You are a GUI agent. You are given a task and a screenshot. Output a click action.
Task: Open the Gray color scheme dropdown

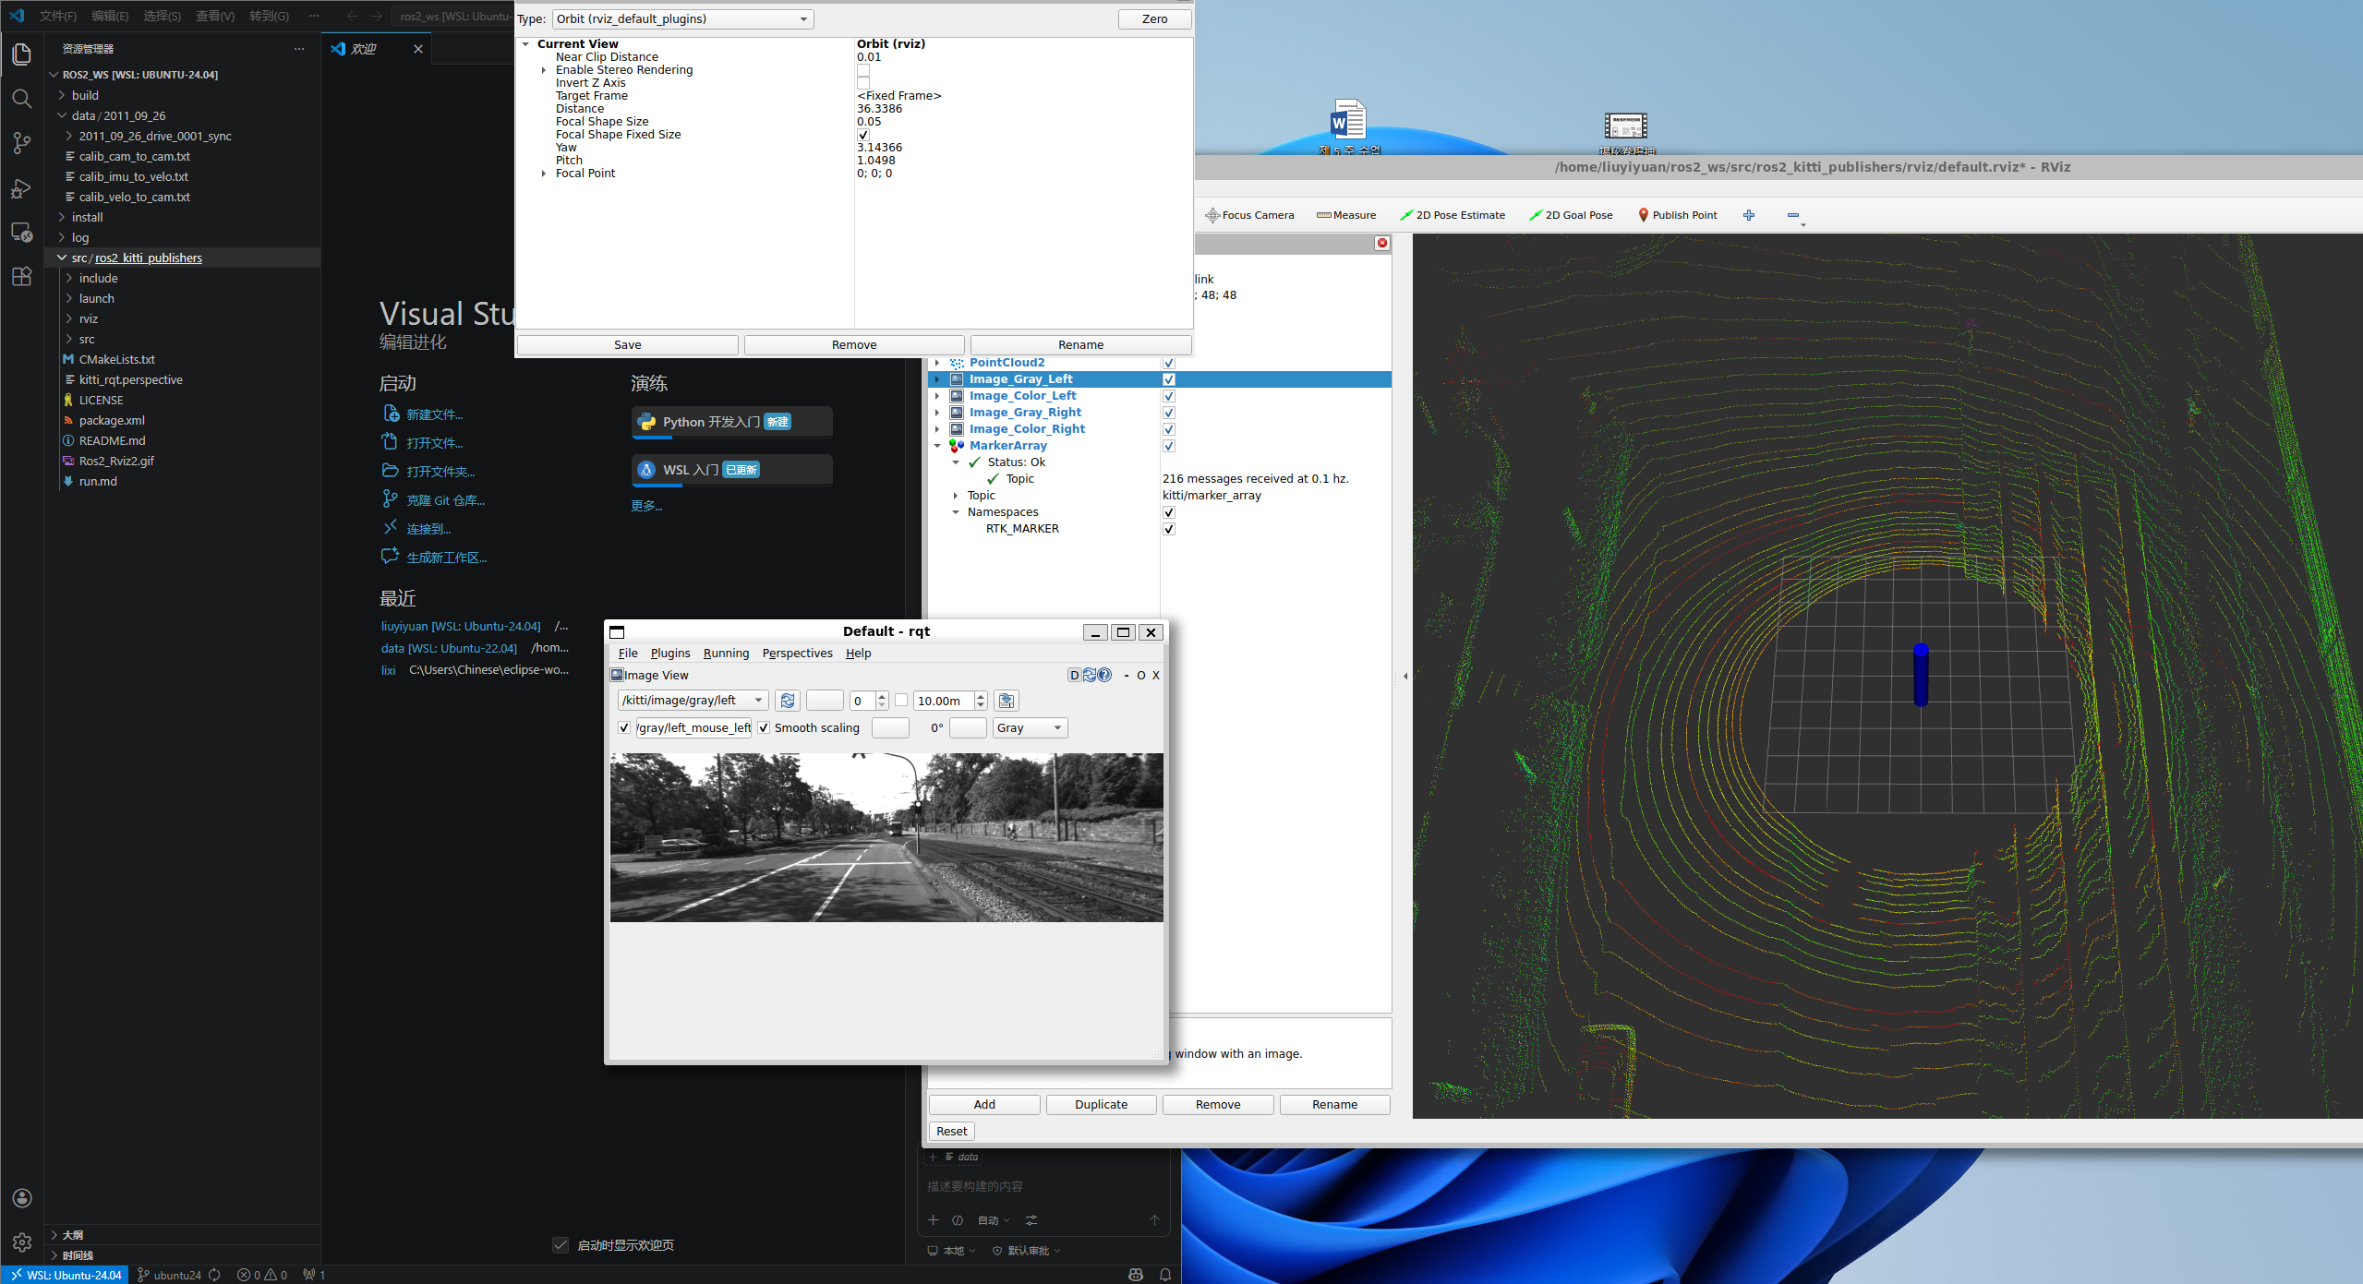pyautogui.click(x=1031, y=728)
